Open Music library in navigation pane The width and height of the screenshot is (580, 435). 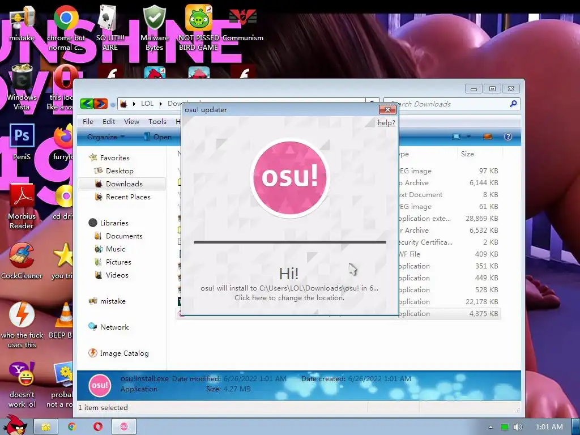coord(110,249)
